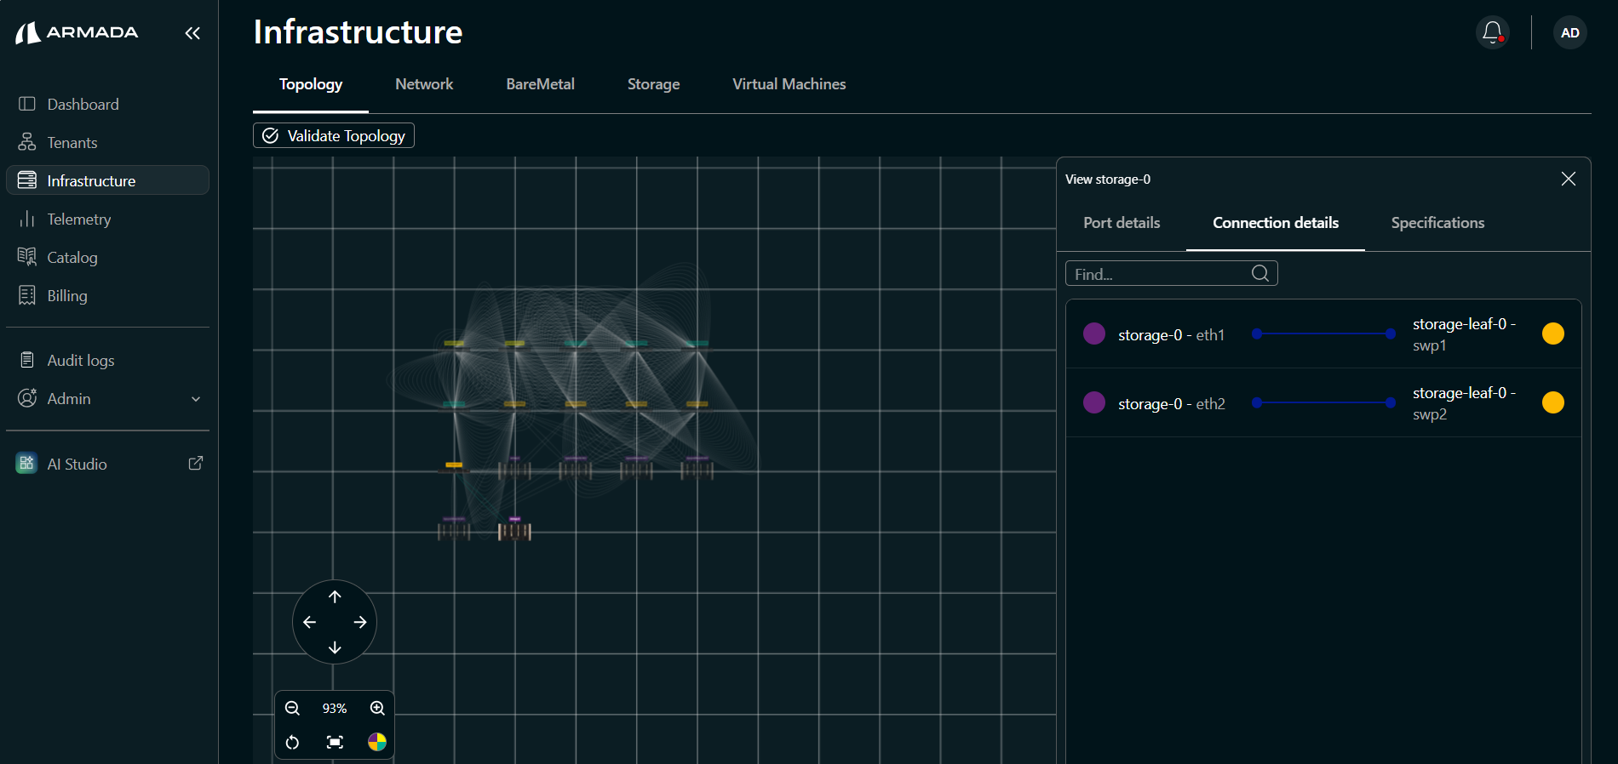
Task: Click the Admin user-gear icon
Action: [x=27, y=397]
